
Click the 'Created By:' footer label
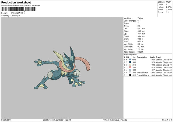tap(6, 120)
